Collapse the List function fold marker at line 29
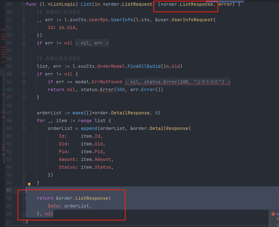The height and width of the screenshot is (227, 279). point(24,4)
